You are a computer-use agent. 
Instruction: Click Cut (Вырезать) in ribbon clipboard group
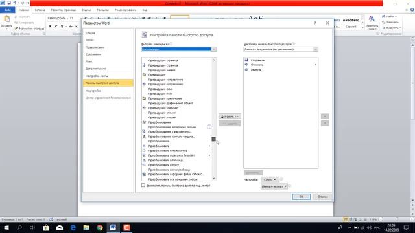tap(23, 17)
